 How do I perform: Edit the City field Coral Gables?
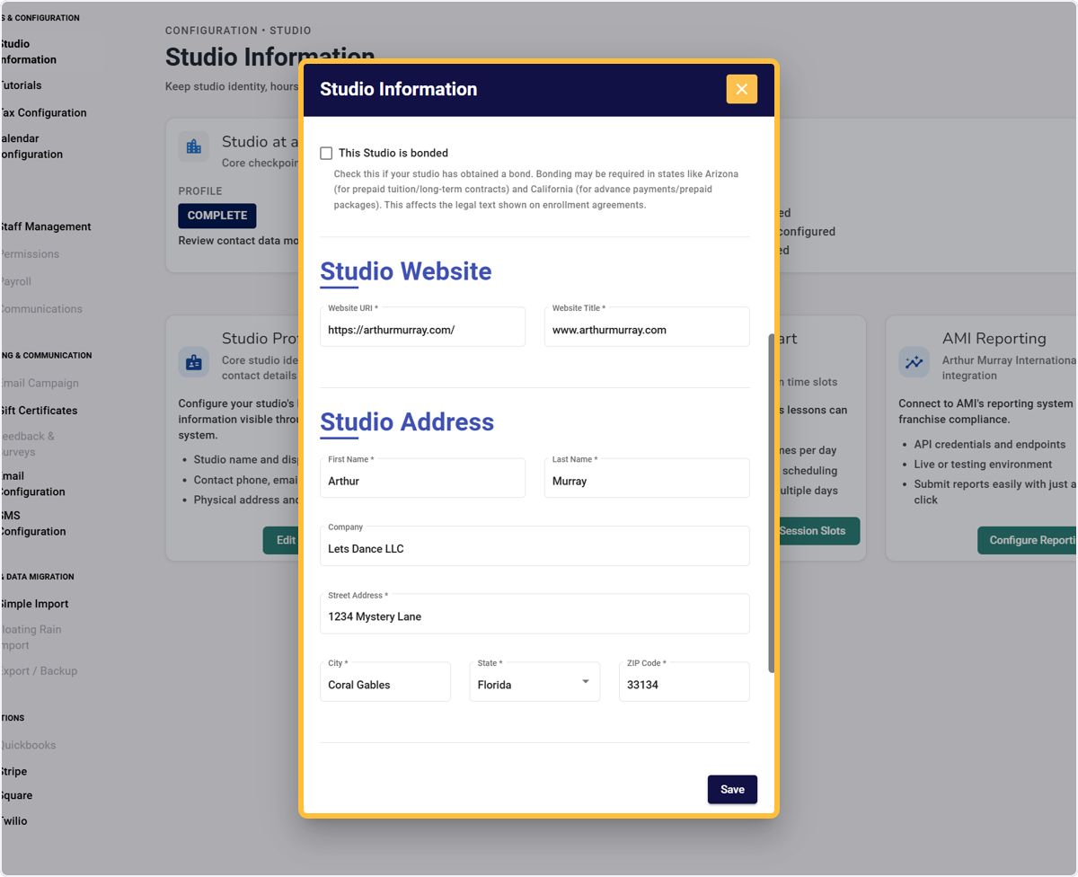point(385,681)
